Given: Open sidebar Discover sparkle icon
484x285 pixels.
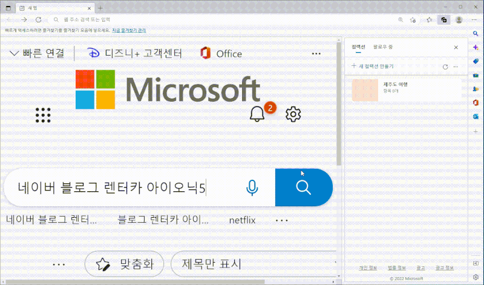Looking at the screenshot, I should 476,47.
